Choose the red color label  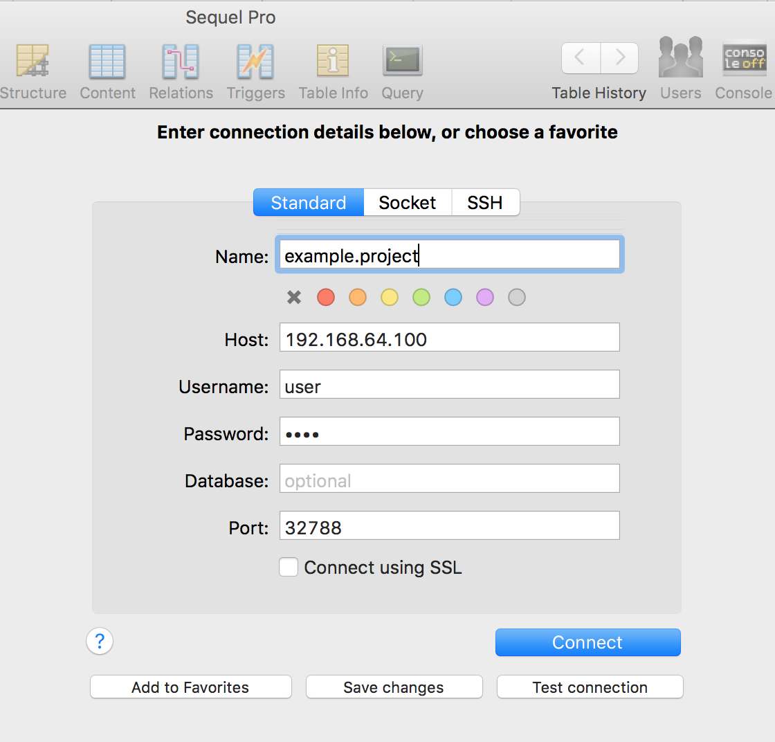click(326, 297)
